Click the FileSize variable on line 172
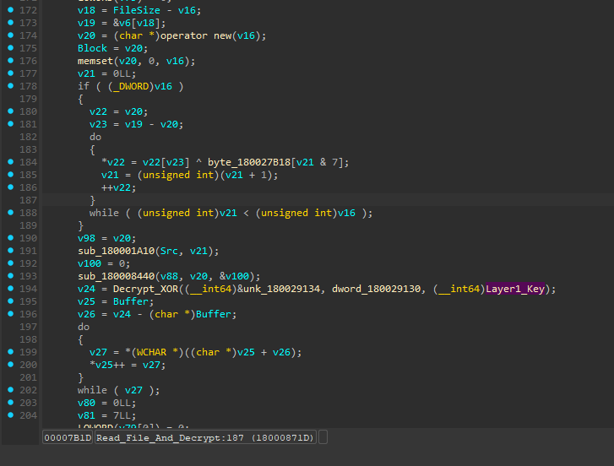Screen dimensions: 614x466 [137, 10]
